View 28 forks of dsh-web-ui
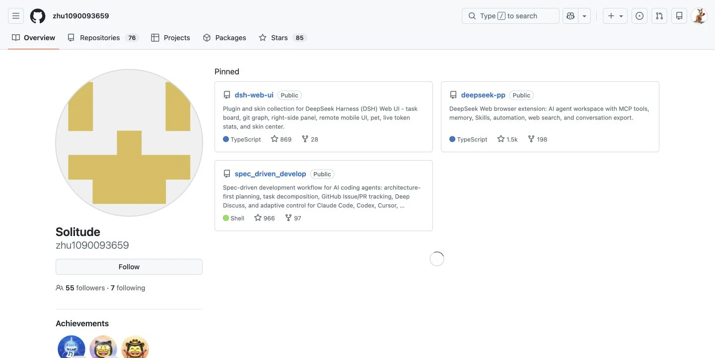The width and height of the screenshot is (715, 358). (310, 139)
